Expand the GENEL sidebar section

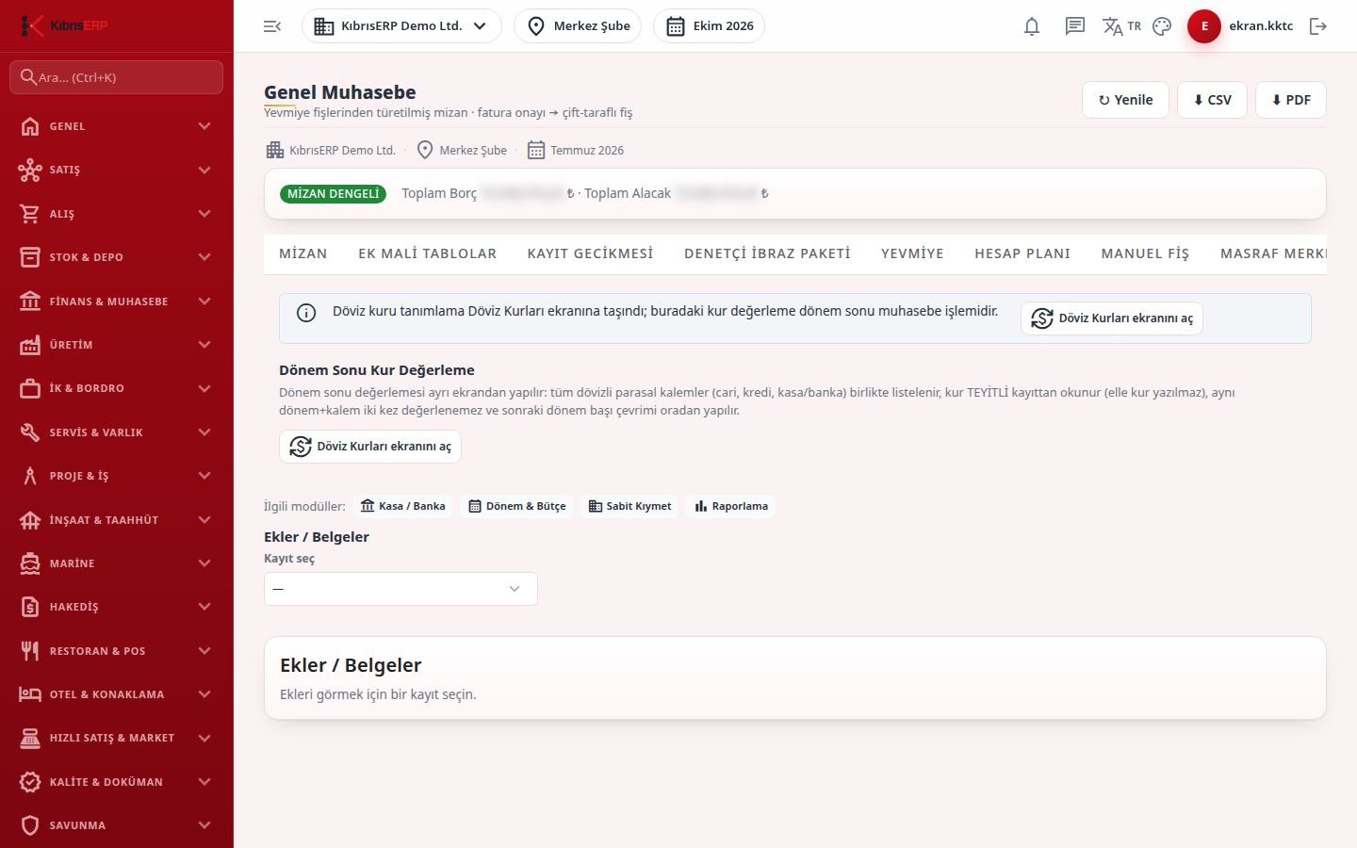pyautogui.click(x=117, y=126)
